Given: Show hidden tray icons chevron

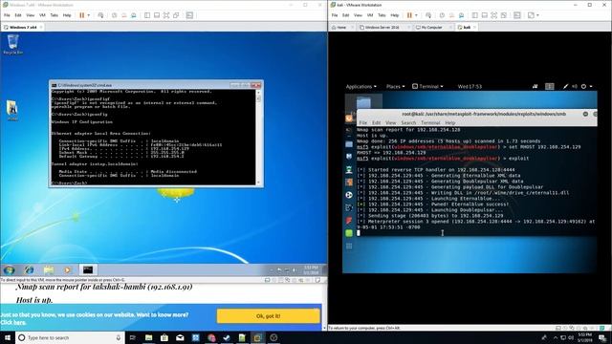Looking at the screenshot, I should pos(555,337).
